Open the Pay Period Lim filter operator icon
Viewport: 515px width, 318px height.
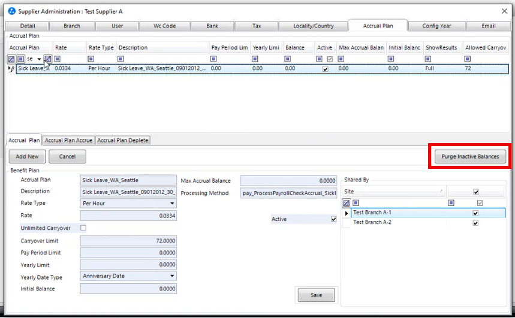point(213,59)
